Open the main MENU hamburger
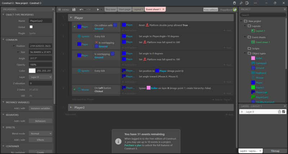The height and width of the screenshot is (154, 288). click(64, 10)
